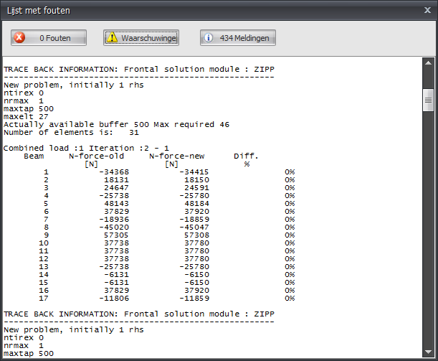Click N-force-old value -11806
The width and height of the screenshot is (438, 361).
[114, 298]
